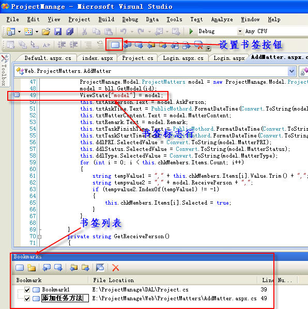Click next bookmark in folder, Bookmarks panel
Screen dimensions: 308x309
coord(85,268)
